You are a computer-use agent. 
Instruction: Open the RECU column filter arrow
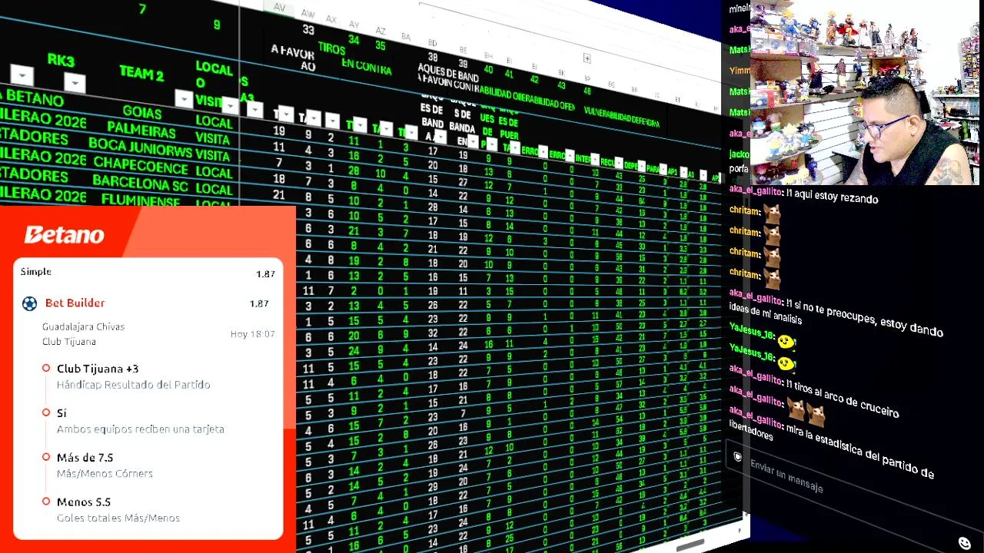[x=619, y=163]
